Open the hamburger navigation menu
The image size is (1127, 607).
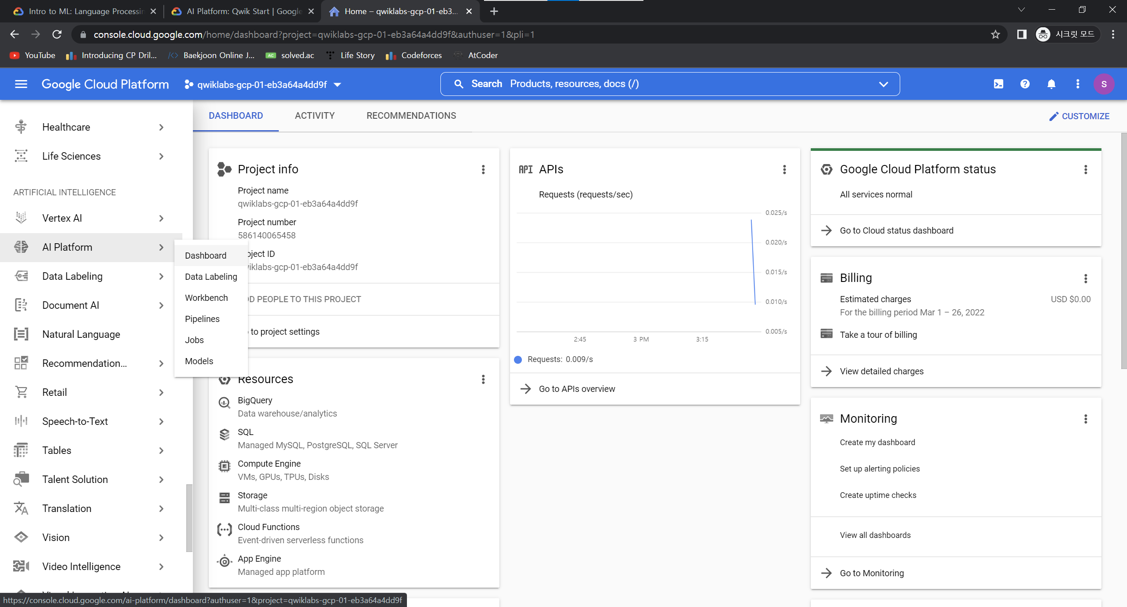(21, 84)
